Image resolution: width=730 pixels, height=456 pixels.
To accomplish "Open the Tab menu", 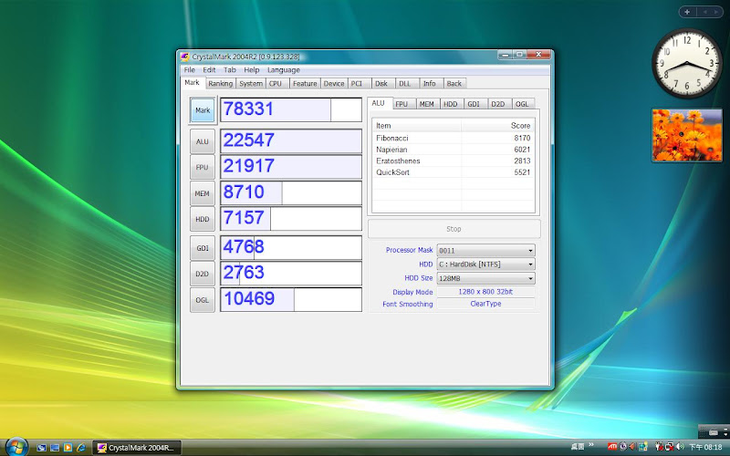I will tap(230, 70).
